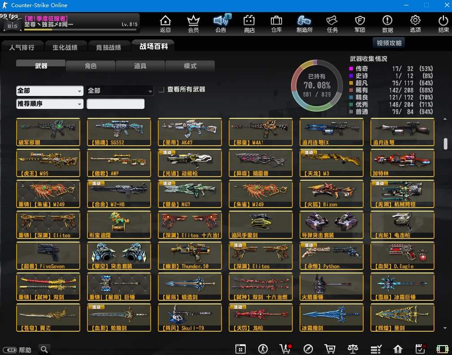Select the 火箭重锤 weapon card
This screenshot has height=355, width=452.
click(331, 287)
